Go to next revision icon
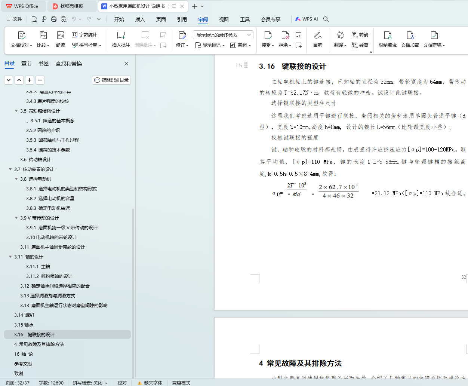 coord(298,45)
